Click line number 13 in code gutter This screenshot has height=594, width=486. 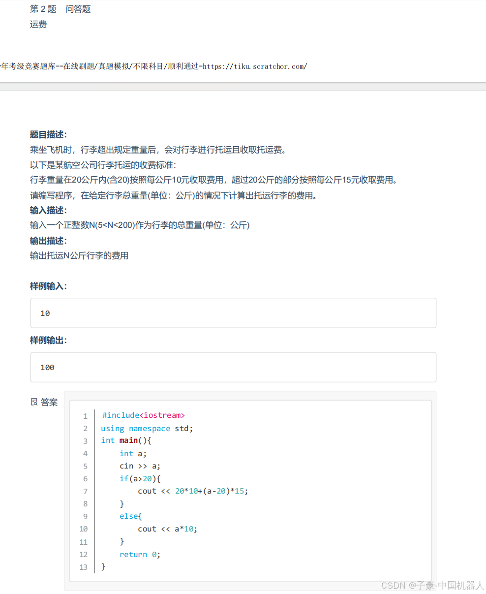pos(84,567)
